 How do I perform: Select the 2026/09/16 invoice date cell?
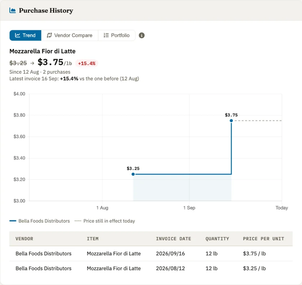tap(170, 253)
